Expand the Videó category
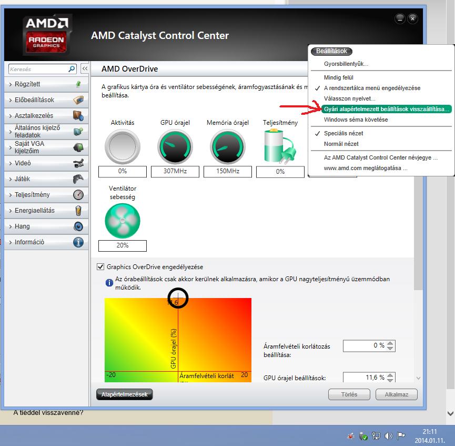The image size is (455, 446). pyautogui.click(x=46, y=163)
